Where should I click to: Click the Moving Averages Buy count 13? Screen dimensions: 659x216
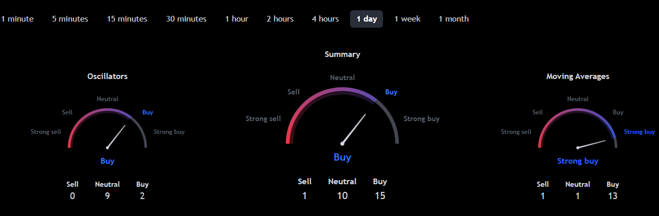point(612,195)
